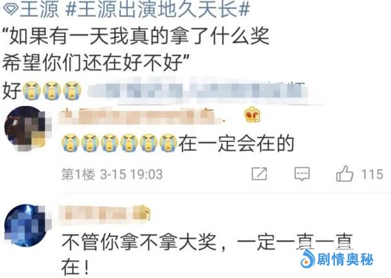Viewport: 391px width, 278px height.
Task: Tap the repost icon on first comment
Action: [259, 174]
